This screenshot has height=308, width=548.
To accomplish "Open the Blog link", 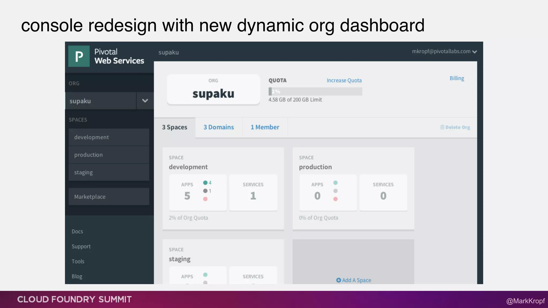I will [x=77, y=276].
